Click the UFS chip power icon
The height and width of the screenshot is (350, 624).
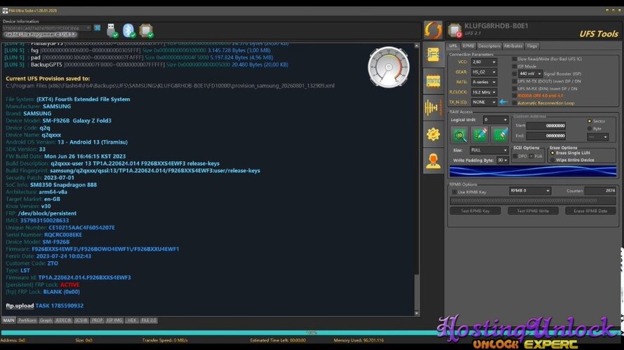(455, 30)
